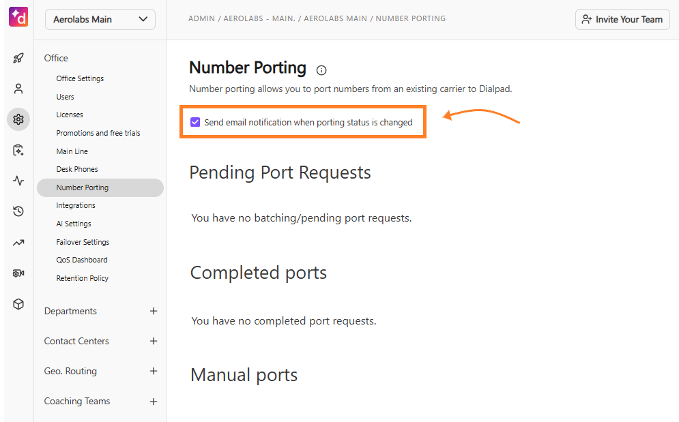The height and width of the screenshot is (422, 679).
Task: Click 'You have no completed port requests.'
Action: click(x=284, y=320)
